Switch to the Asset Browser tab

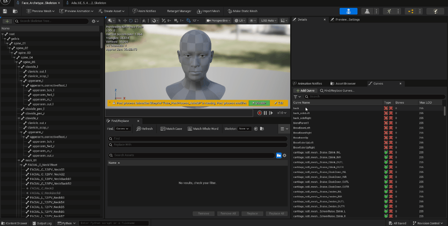[x=344, y=83]
